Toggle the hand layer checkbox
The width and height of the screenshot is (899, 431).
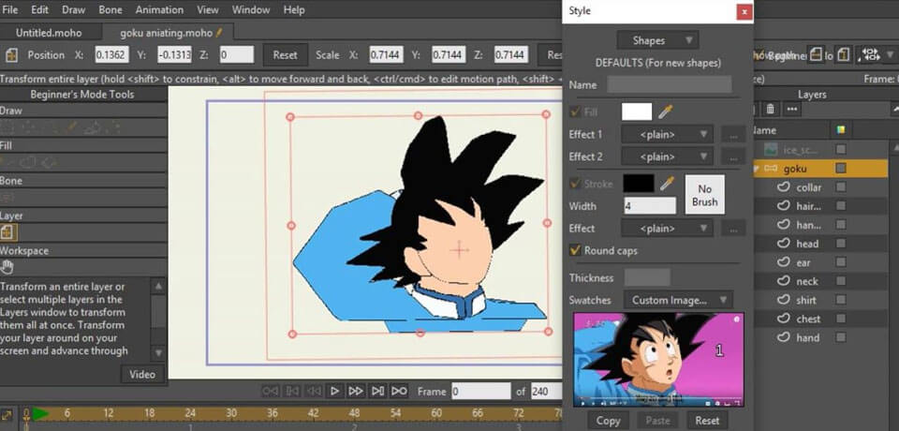click(841, 337)
